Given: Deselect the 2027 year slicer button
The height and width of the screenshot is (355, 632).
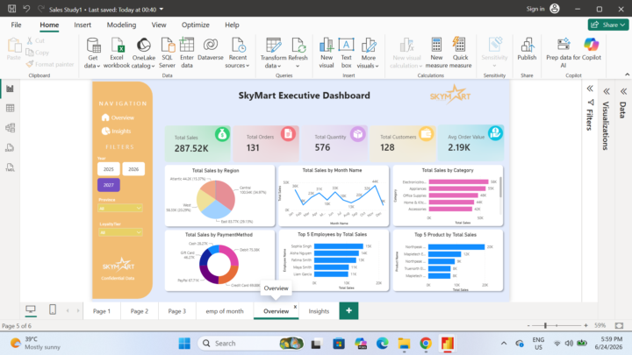Looking at the screenshot, I should (x=109, y=185).
